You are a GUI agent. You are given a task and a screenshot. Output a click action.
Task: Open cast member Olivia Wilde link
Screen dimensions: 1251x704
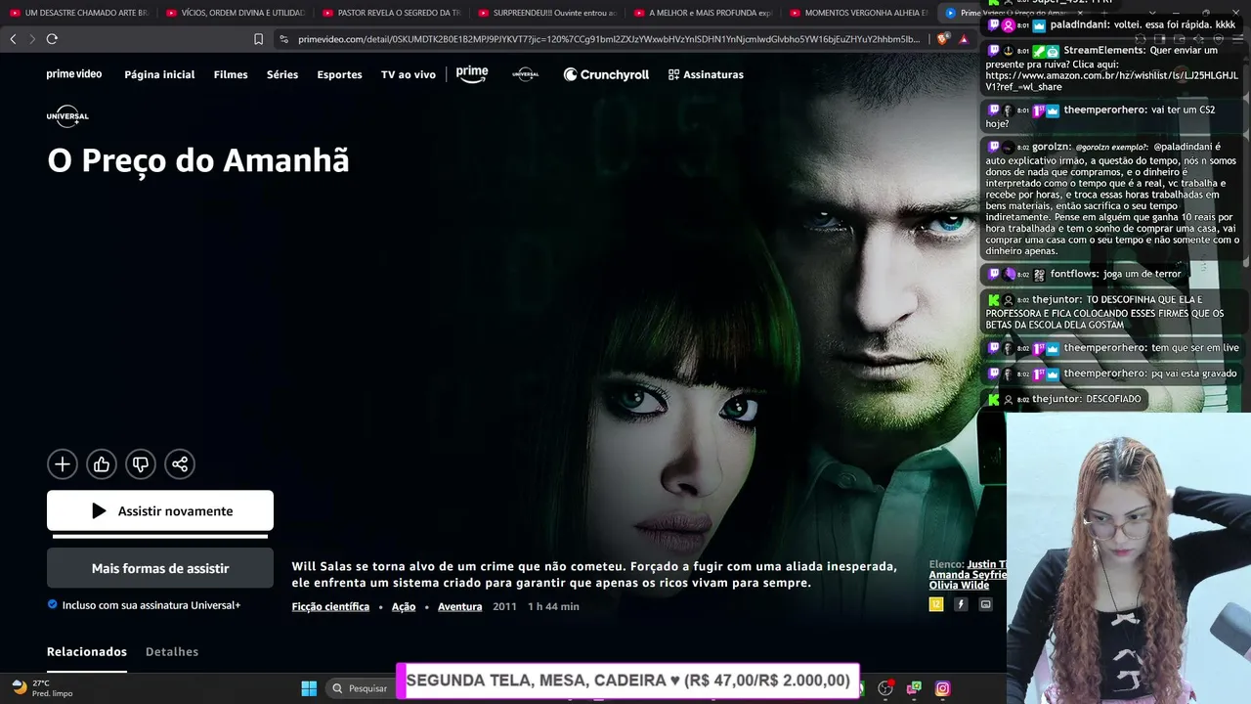[959, 586]
